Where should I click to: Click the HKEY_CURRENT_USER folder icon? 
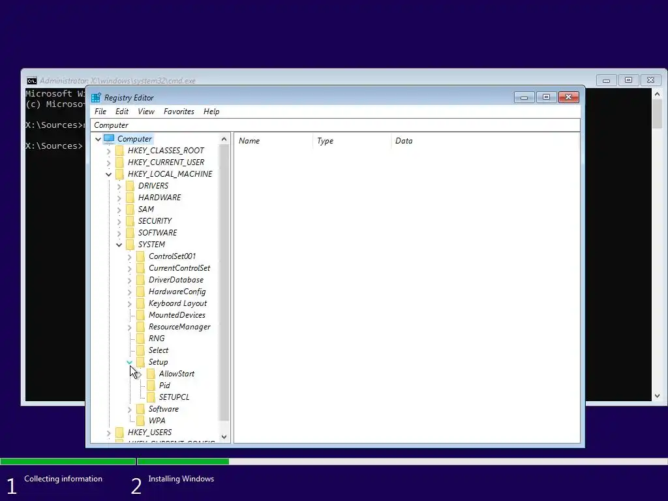coord(120,162)
